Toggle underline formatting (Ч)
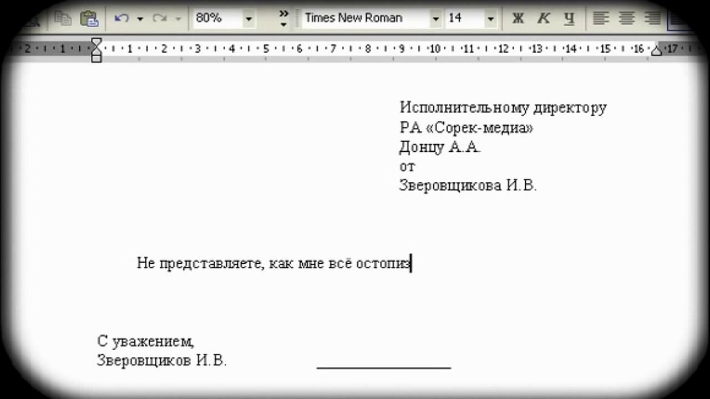The height and width of the screenshot is (399, 710). point(569,18)
